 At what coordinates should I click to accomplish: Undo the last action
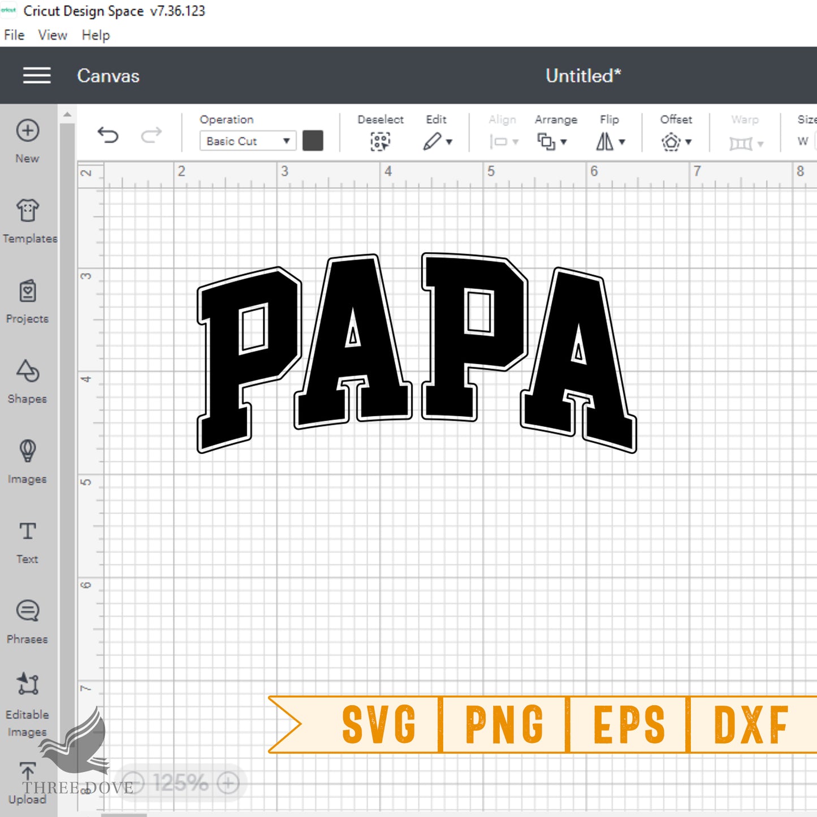click(x=108, y=136)
